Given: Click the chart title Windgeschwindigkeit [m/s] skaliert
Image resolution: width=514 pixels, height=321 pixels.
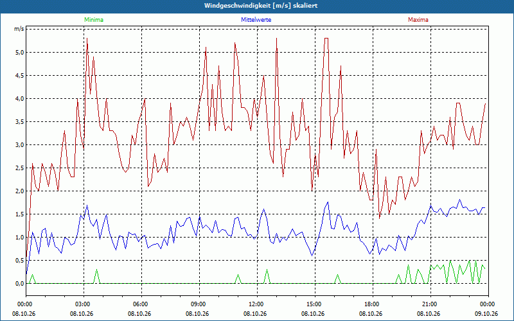Looking at the screenshot, I should click(x=261, y=6).
